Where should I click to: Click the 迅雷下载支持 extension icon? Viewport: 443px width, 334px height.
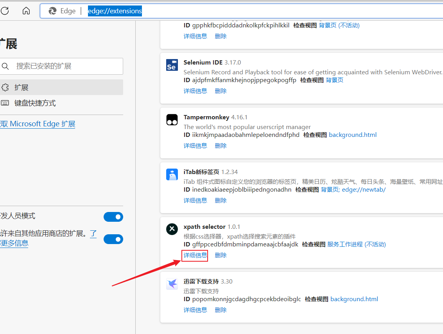tap(172, 284)
